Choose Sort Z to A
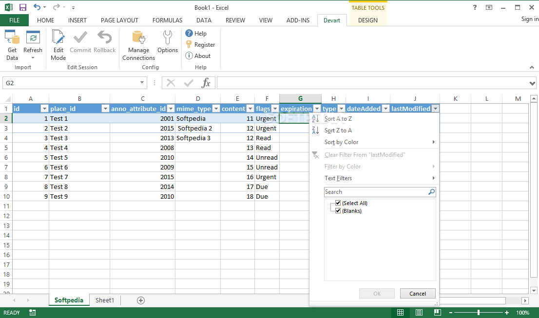This screenshot has height=318, width=539. [338, 130]
